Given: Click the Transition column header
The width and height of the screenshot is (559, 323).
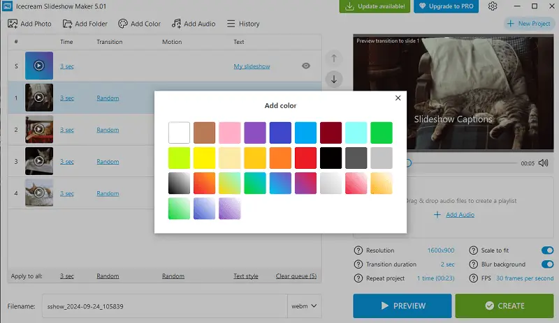Looking at the screenshot, I should click(110, 42).
